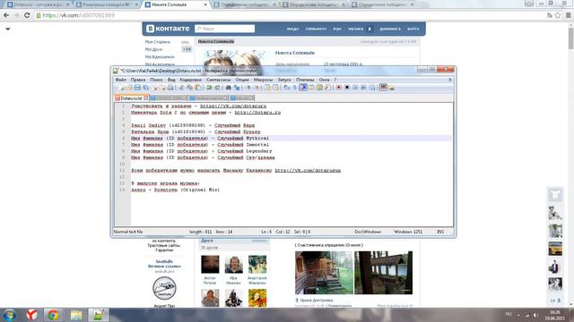This screenshot has width=574, height=322.
Task: Toggle the highlighted indent guide button
Action: click(303, 88)
